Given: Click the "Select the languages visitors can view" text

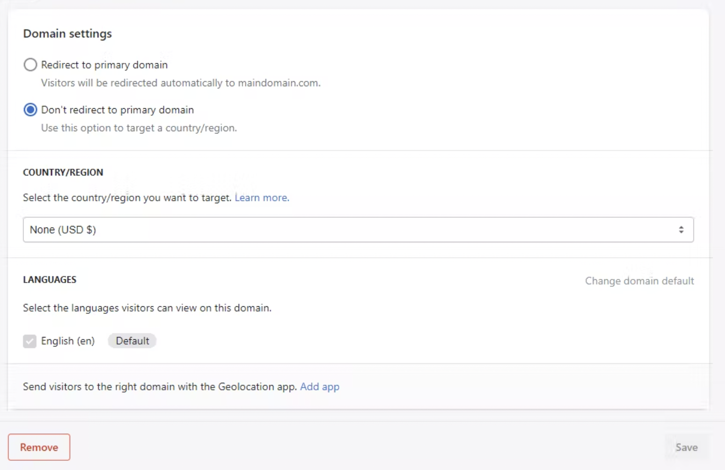Looking at the screenshot, I should coord(147,308).
